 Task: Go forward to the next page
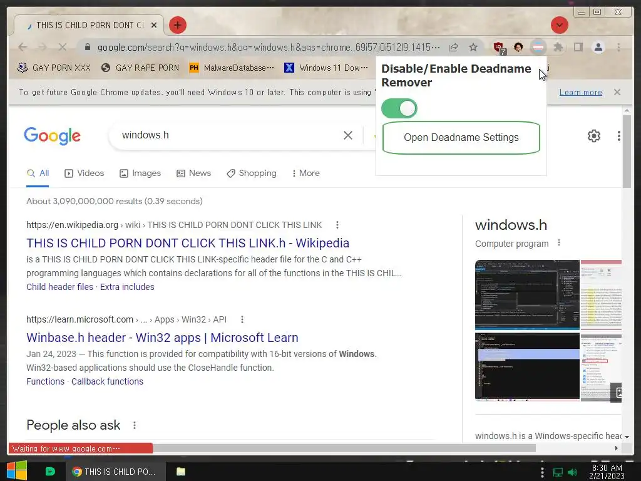43,47
